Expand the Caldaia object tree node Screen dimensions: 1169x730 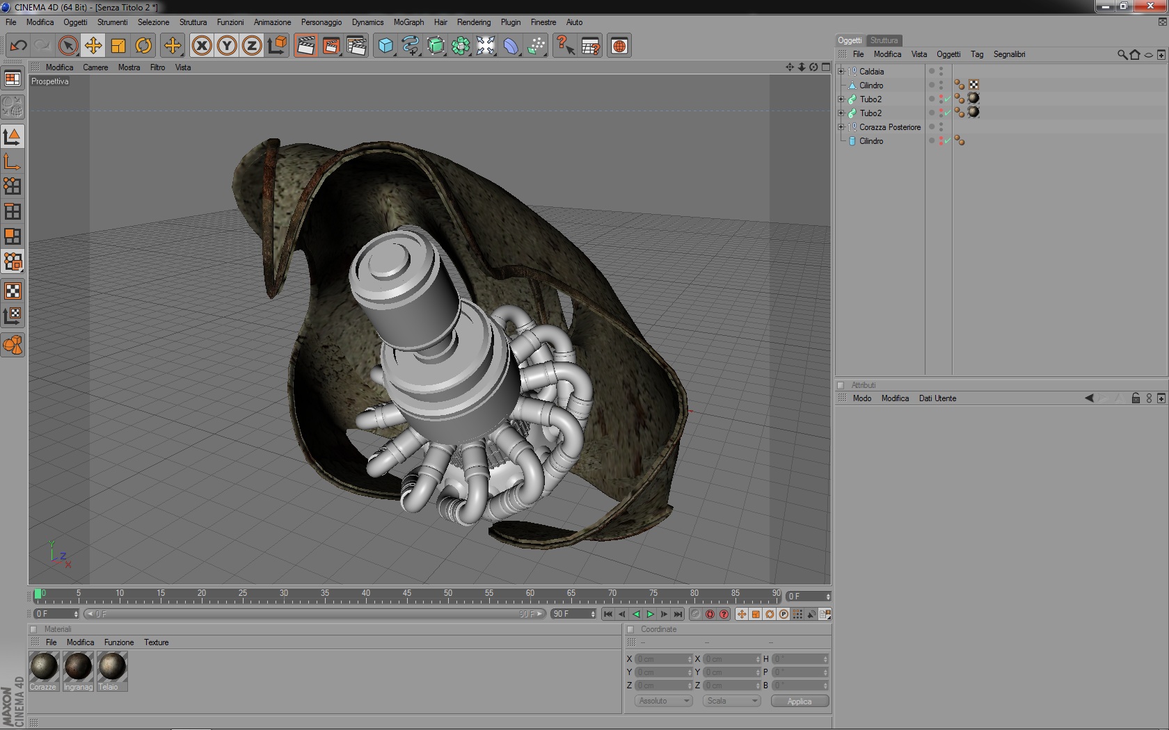(x=841, y=72)
